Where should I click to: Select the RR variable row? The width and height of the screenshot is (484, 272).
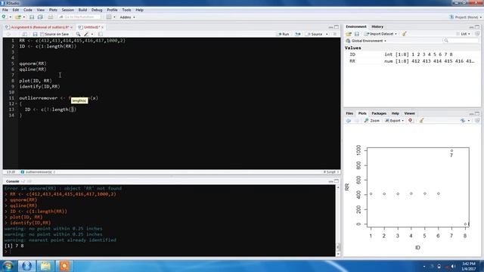[x=412, y=61]
